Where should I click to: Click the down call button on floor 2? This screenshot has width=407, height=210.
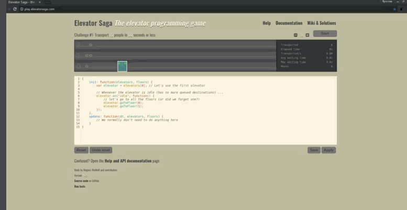tap(91, 45)
